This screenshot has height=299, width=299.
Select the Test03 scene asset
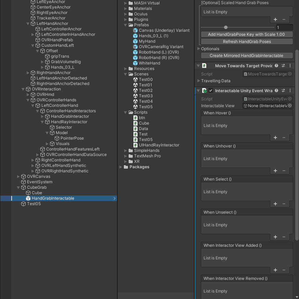click(x=143, y=96)
